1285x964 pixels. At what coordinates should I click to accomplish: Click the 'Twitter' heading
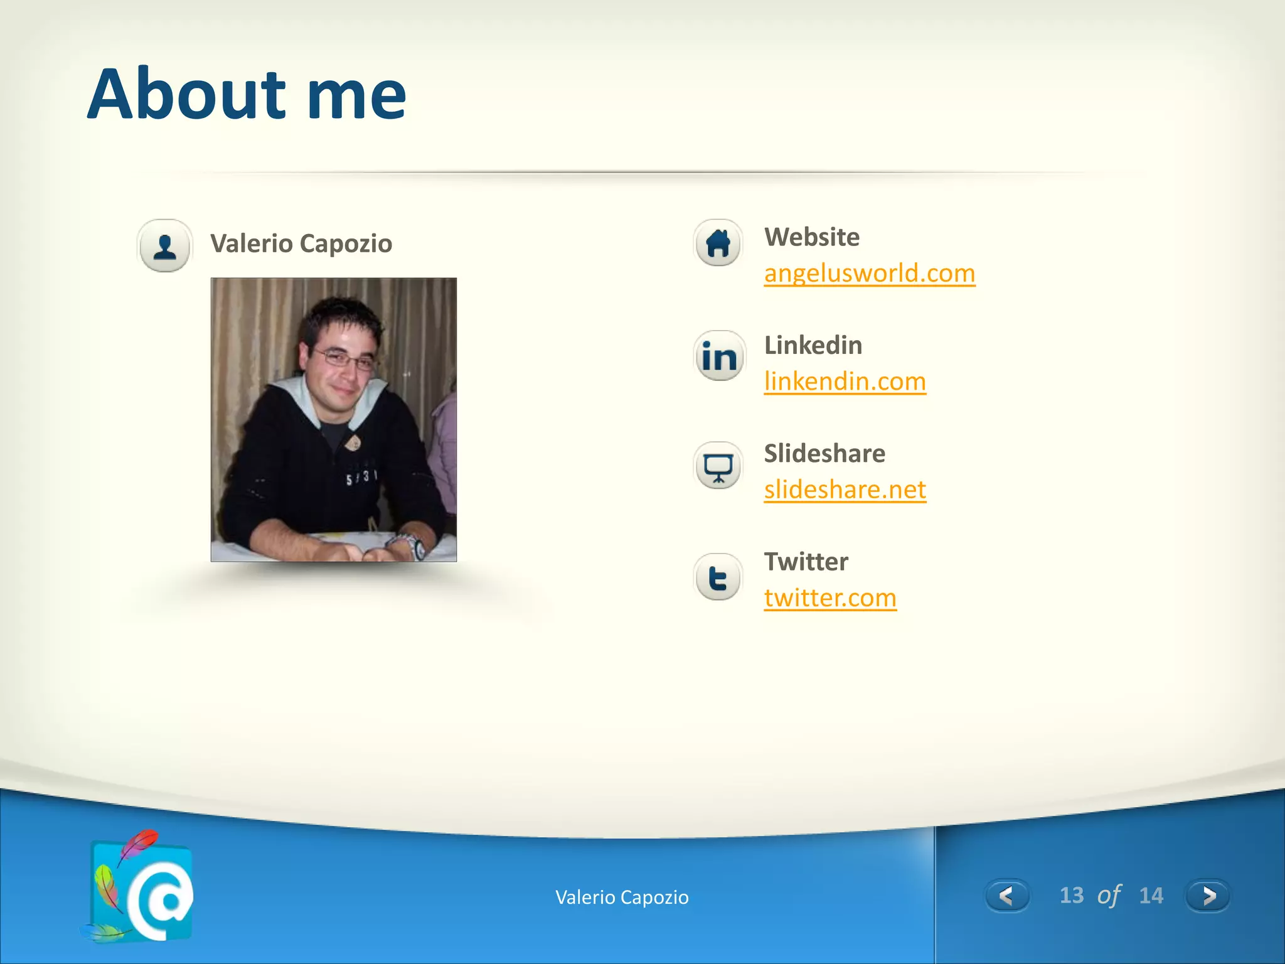tap(806, 562)
